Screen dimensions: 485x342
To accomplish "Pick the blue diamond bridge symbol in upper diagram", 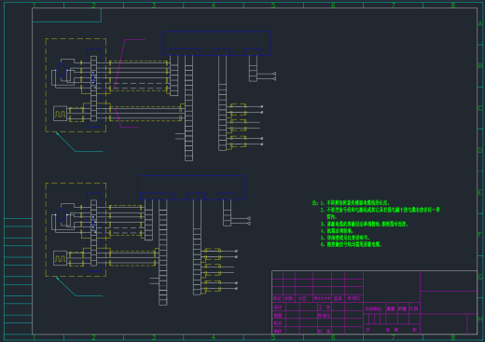I will tap(61, 71).
